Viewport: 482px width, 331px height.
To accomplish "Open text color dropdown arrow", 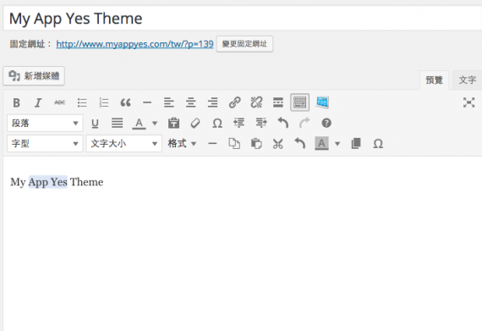I will [155, 124].
